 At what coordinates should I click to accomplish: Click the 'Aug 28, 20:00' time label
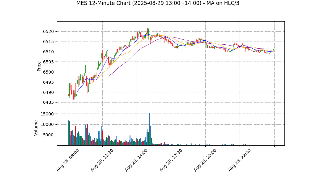[x=205, y=160]
